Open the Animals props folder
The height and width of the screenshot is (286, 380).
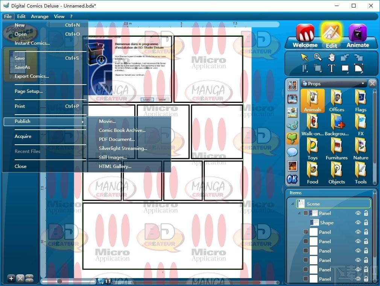(x=312, y=100)
